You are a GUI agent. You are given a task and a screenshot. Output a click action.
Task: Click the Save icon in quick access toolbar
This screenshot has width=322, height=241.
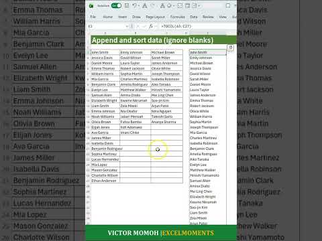pyautogui.click(x=127, y=6)
